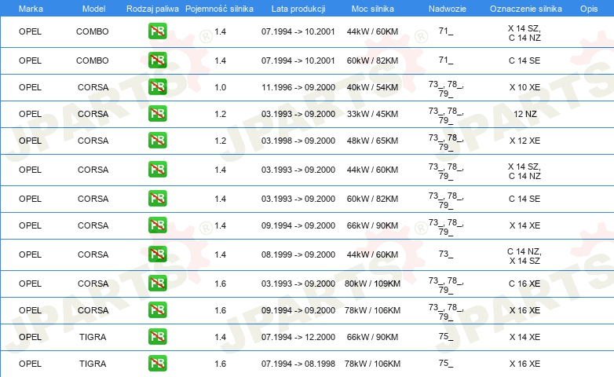This screenshot has width=614, height=377.
Task: Click the Moc silnika column header
Action: 372,9
